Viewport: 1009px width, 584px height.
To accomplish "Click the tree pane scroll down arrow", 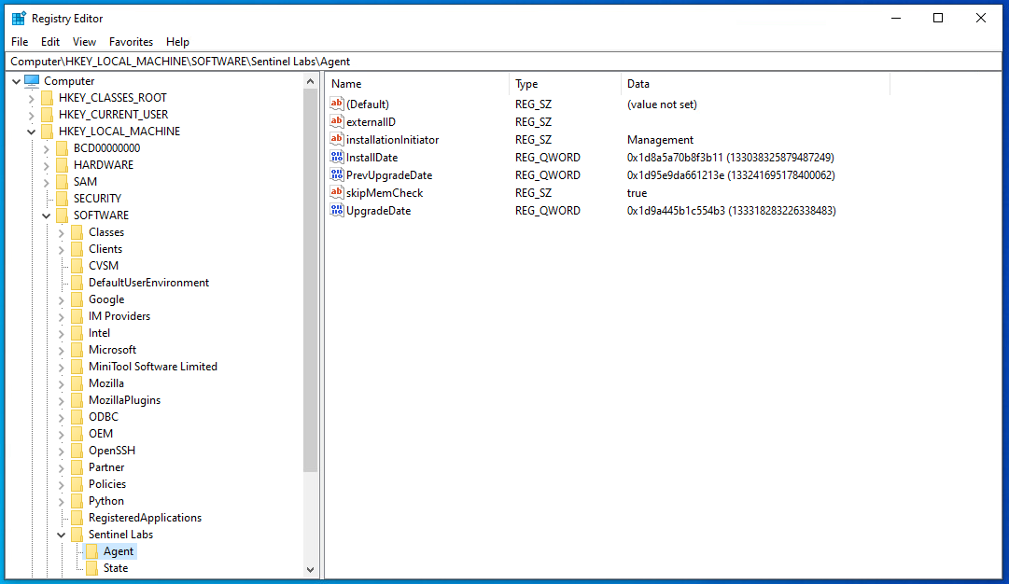I will coord(311,569).
